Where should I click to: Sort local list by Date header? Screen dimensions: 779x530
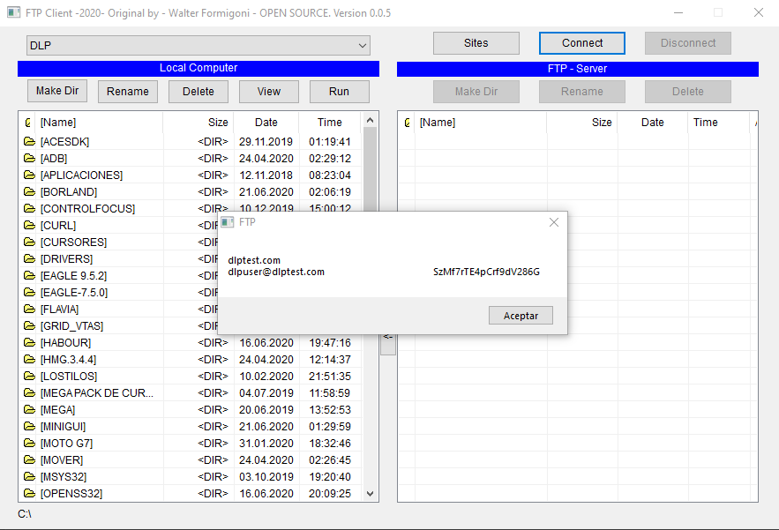(266, 123)
